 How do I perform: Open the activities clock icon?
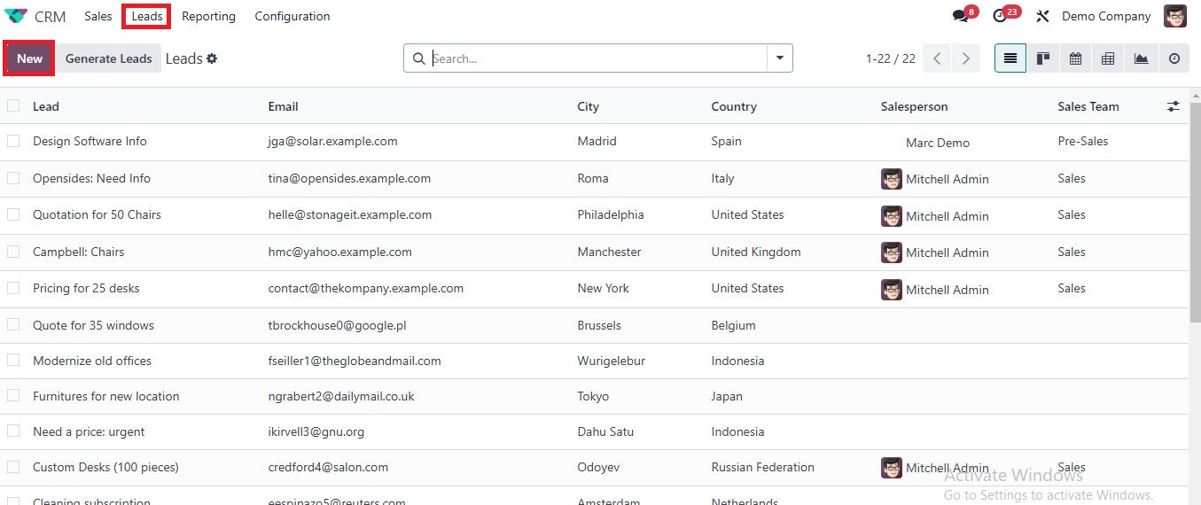pyautogui.click(x=1001, y=16)
